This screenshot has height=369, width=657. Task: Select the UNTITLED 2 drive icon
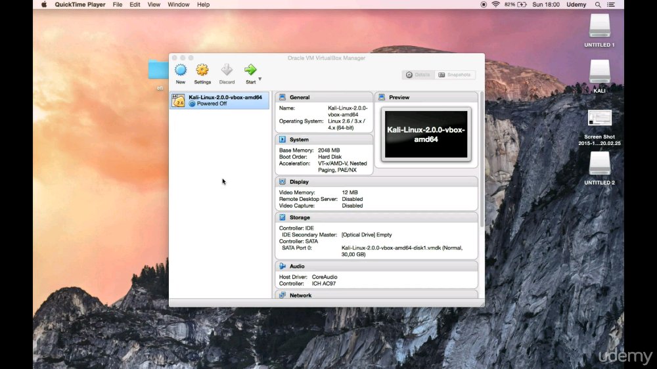[x=600, y=163]
